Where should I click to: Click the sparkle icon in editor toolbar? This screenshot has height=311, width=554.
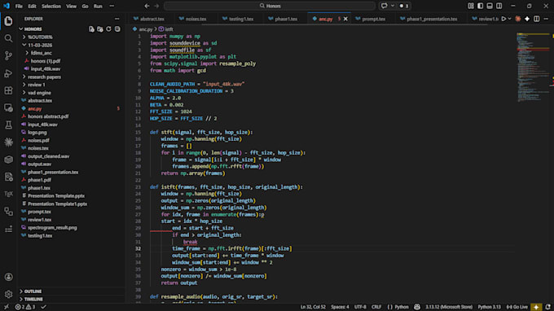coord(527,19)
